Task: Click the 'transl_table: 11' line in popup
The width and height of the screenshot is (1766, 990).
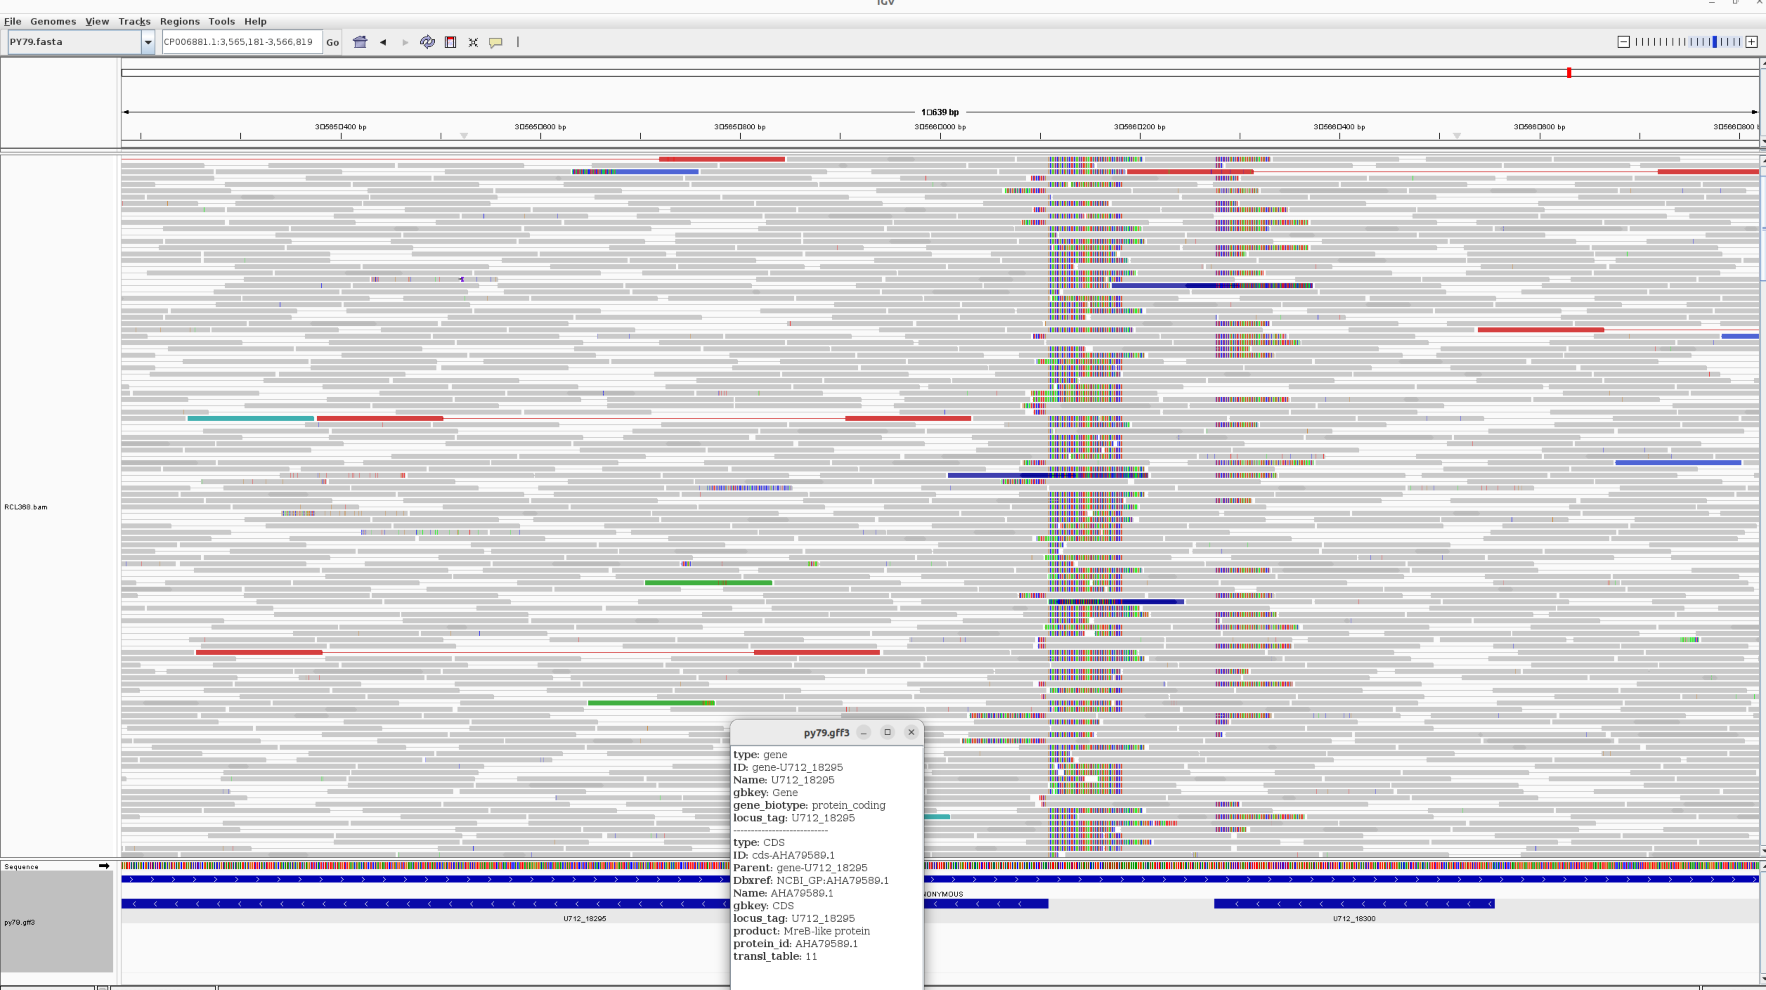Action: click(x=775, y=956)
